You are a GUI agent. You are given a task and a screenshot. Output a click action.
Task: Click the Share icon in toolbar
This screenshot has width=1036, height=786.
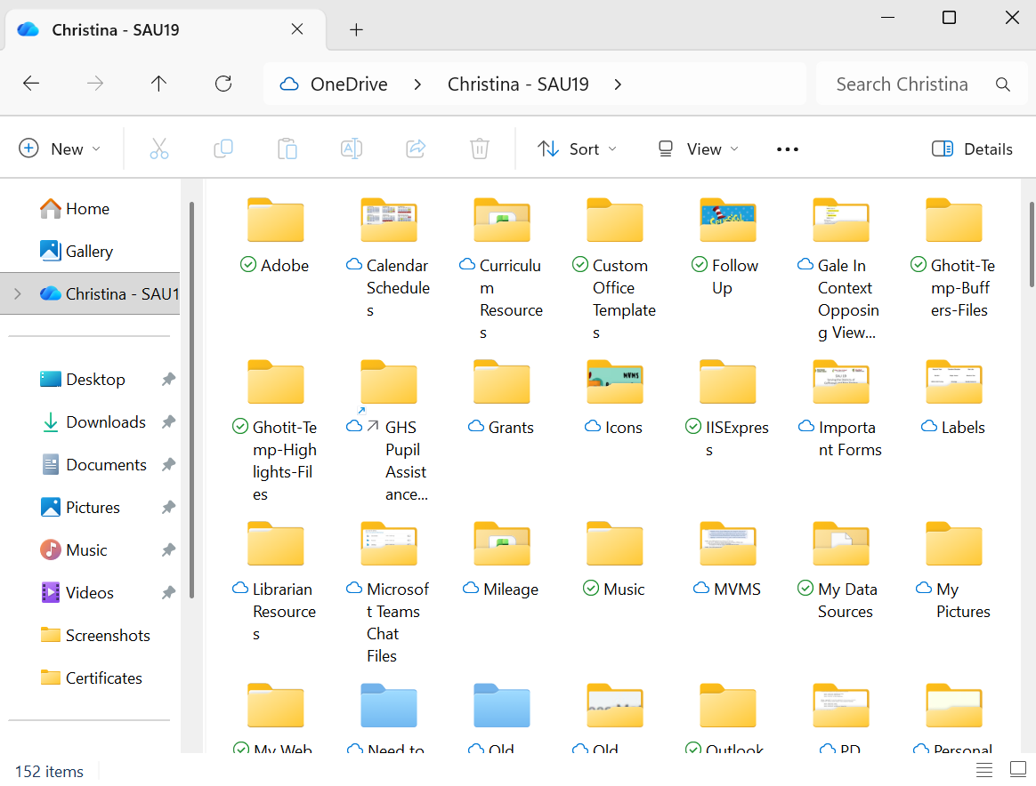[x=416, y=148]
